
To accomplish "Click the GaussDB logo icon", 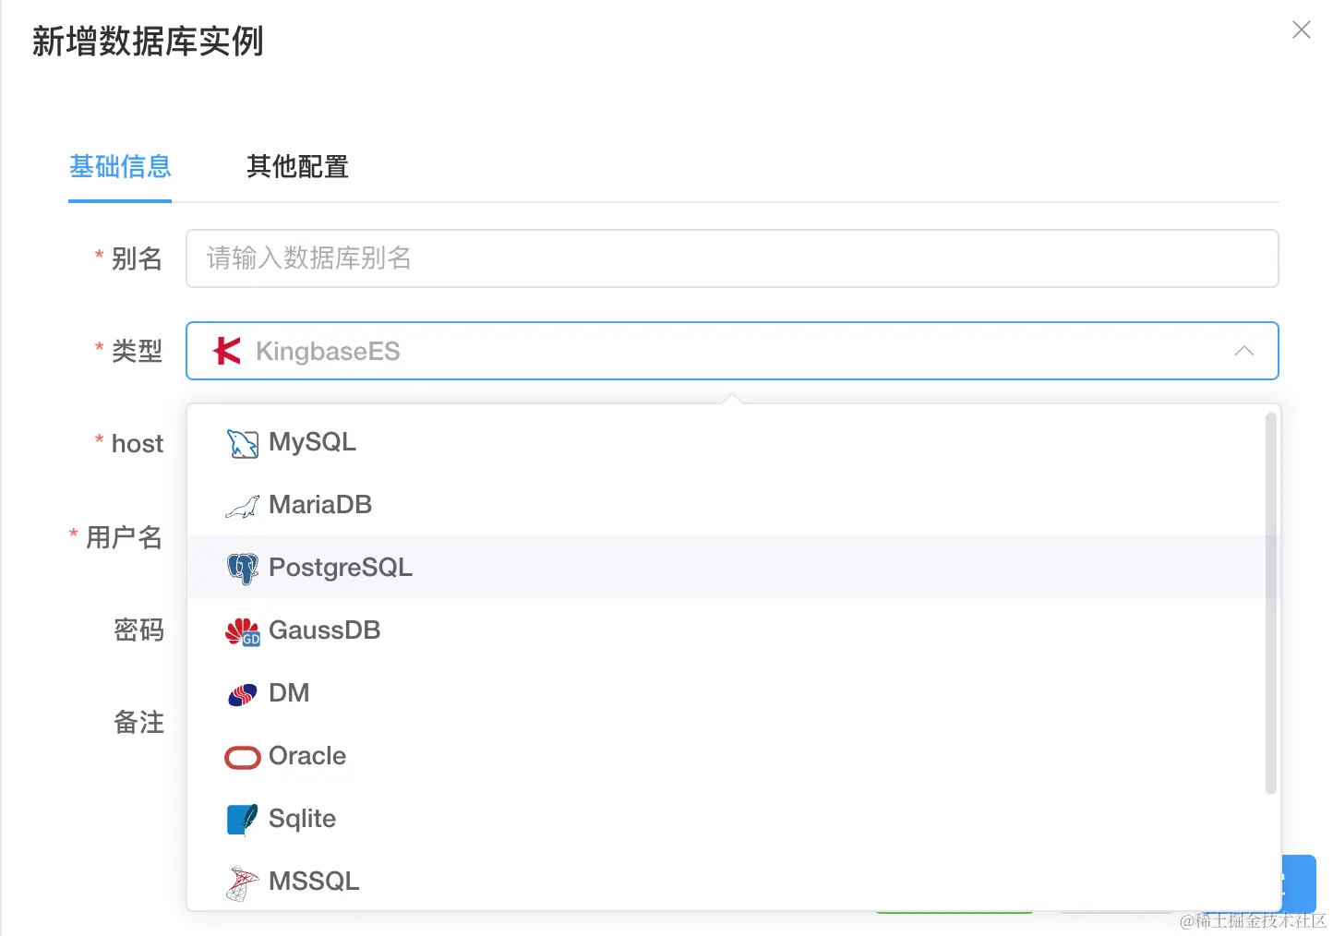I will pyautogui.click(x=242, y=630).
